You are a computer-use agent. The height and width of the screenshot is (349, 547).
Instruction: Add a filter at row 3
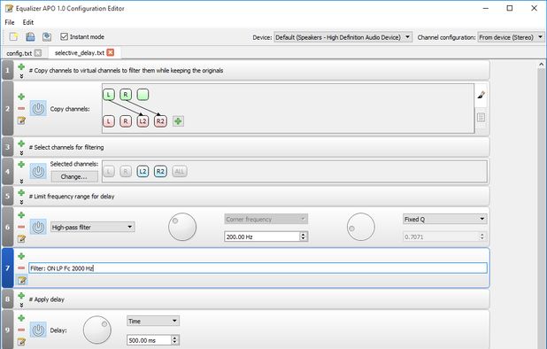pos(21,143)
